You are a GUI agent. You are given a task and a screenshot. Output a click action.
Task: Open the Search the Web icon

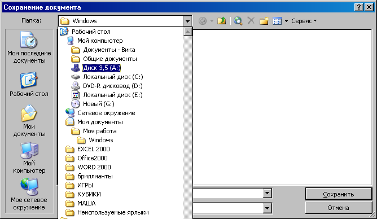click(238, 21)
